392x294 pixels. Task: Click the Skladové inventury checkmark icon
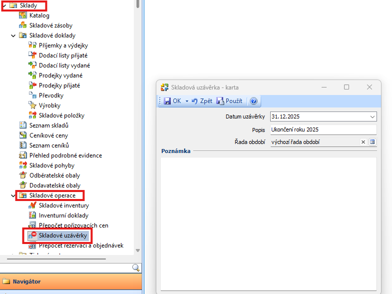coord(32,205)
